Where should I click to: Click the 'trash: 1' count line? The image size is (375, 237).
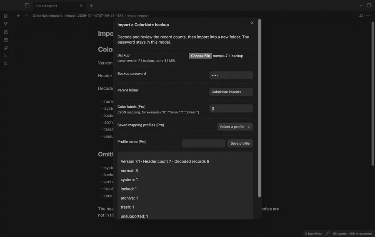(127, 207)
